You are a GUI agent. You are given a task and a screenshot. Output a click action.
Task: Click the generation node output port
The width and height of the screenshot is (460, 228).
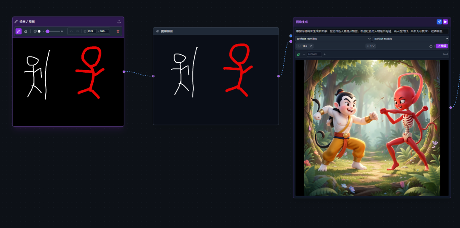[x=451, y=108]
